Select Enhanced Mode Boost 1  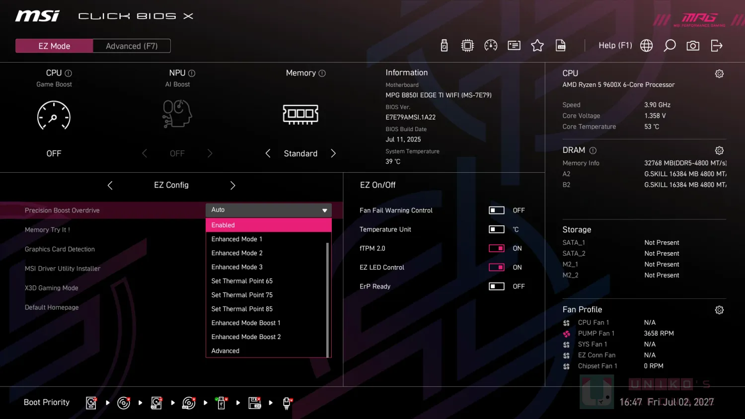pos(266,323)
